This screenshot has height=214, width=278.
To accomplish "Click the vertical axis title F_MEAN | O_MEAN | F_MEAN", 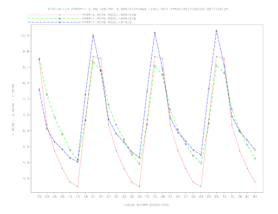I will coord(13,110).
